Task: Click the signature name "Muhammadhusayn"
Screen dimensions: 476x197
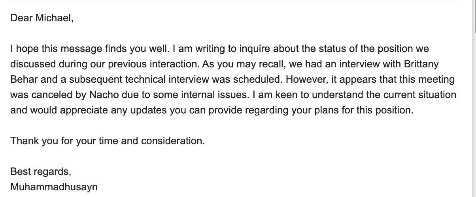Action: click(54, 187)
